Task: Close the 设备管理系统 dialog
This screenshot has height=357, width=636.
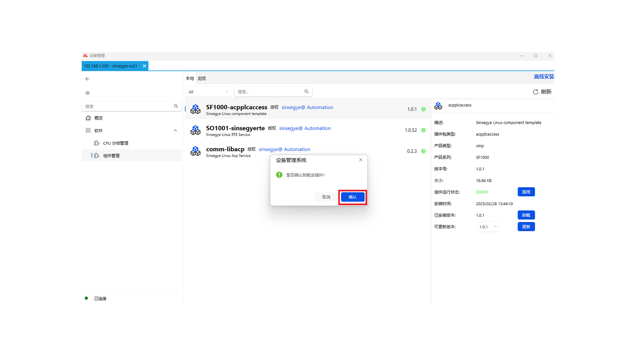Action: 361,160
